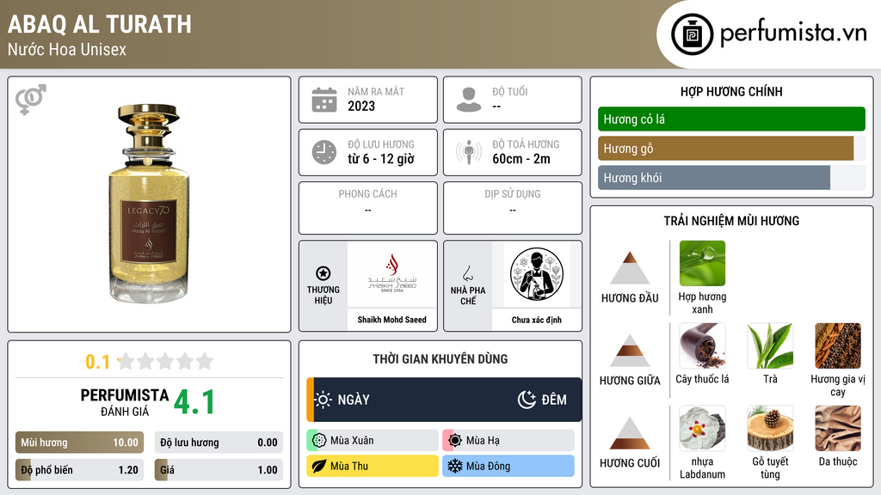Click the calendar icon beside Năm ra mắt
Viewport: 881px width, 495px height.
tap(324, 100)
